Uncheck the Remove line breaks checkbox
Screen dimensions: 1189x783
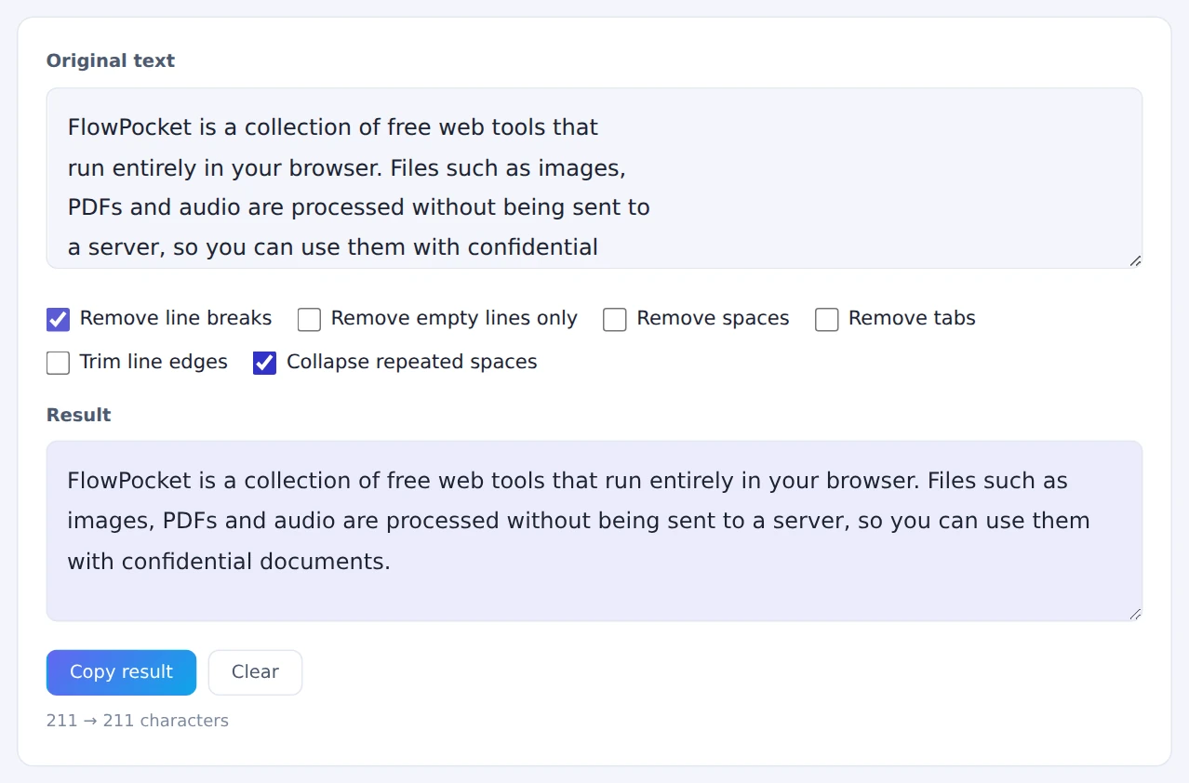[x=58, y=320]
